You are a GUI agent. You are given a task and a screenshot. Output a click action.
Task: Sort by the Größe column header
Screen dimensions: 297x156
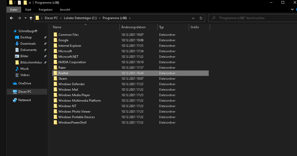(x=195, y=27)
